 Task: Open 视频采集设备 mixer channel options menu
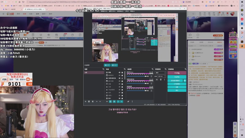pos(151,83)
